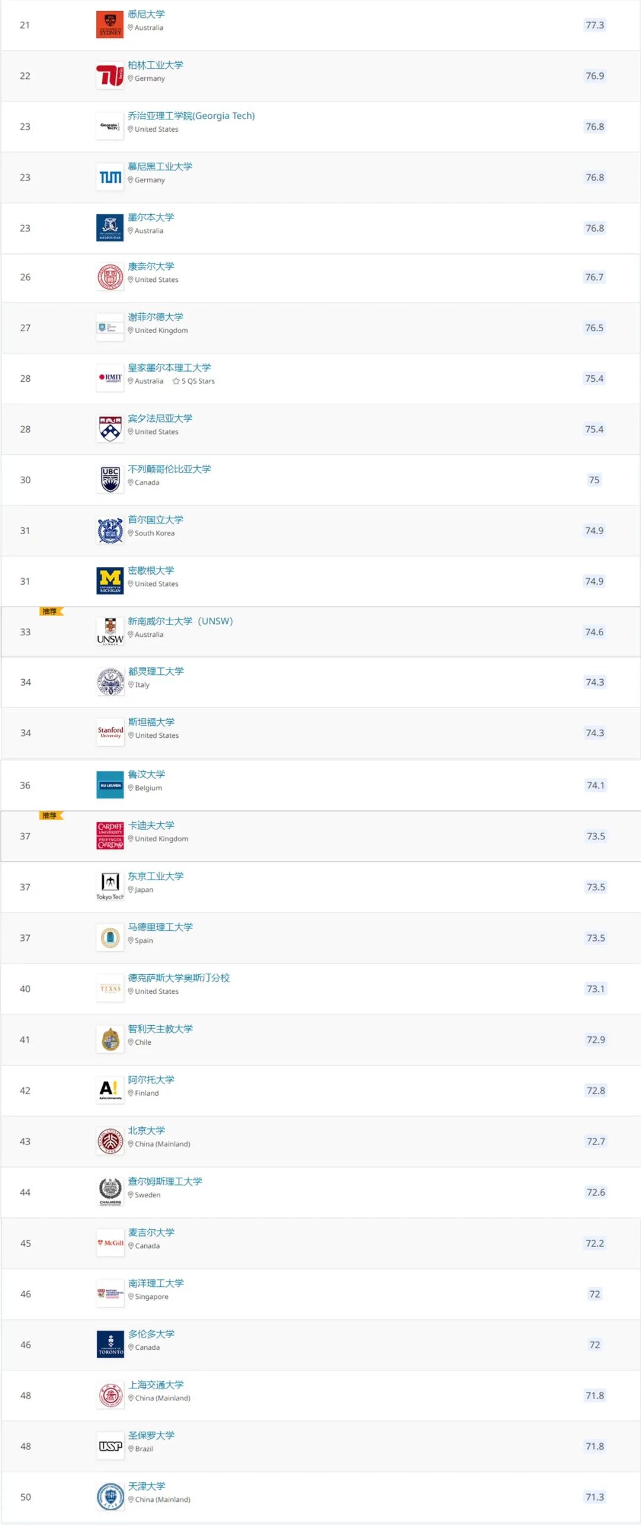This screenshot has height=1525, width=641.
Task: Open the 乔治亚理工学院(Georgia Tech) link
Action: [191, 116]
